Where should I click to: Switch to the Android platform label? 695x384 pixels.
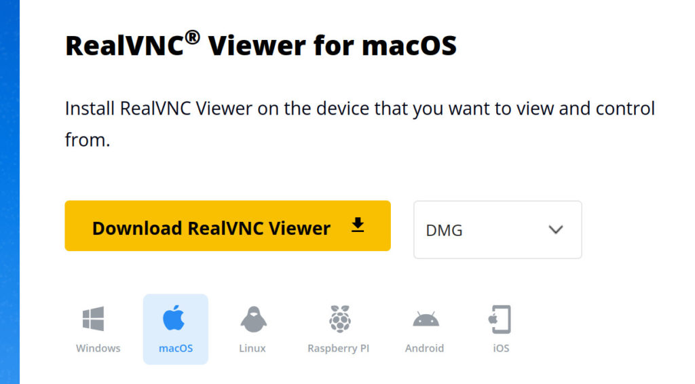(424, 348)
